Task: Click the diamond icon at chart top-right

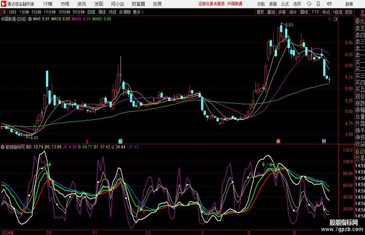Action: click(x=329, y=19)
